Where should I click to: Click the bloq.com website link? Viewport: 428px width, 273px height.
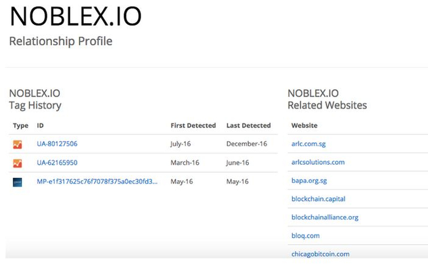tap(306, 236)
